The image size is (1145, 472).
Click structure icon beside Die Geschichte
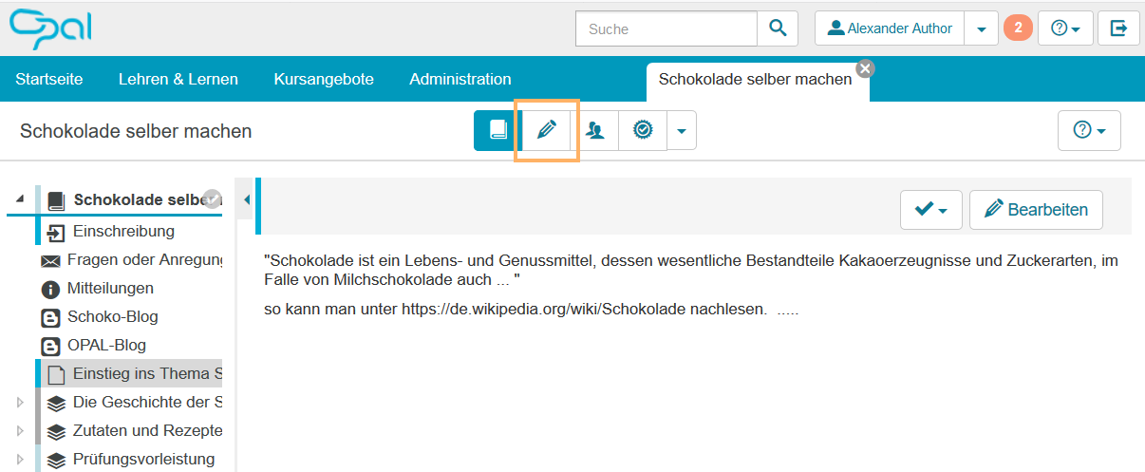click(56, 403)
